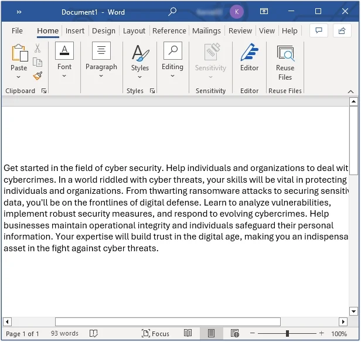The height and width of the screenshot is (342, 361).
Task: Open the Styles pane dialog launcher
Action: point(152,91)
